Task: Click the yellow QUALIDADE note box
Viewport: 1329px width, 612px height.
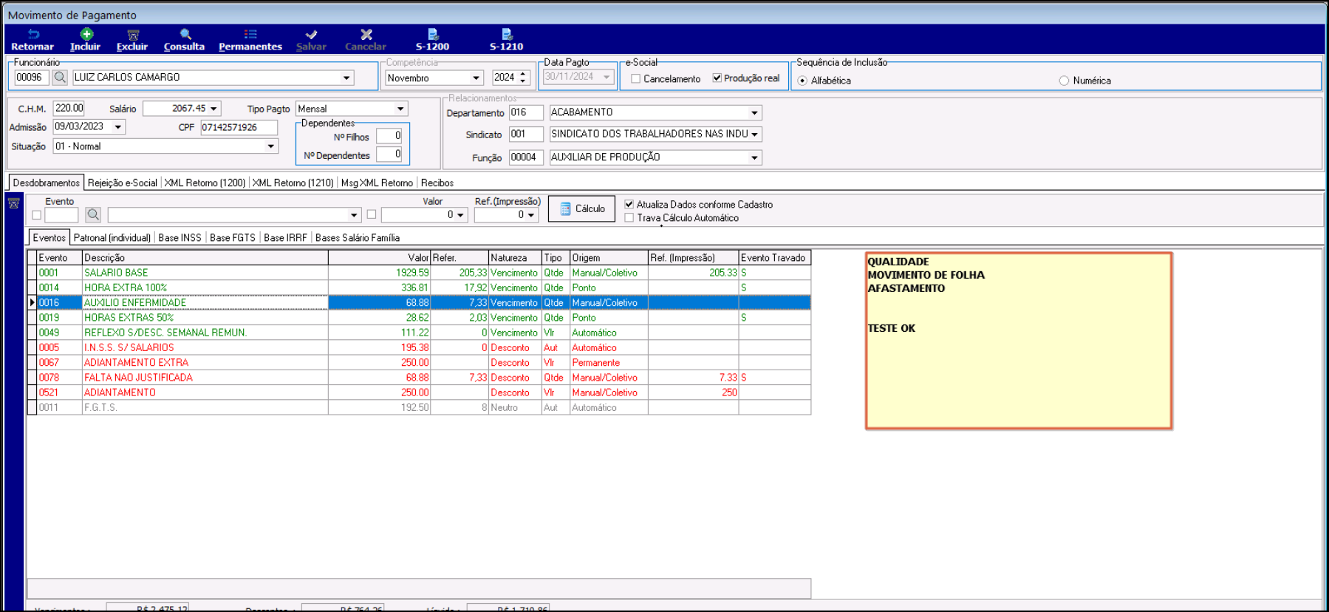Action: tap(1019, 341)
